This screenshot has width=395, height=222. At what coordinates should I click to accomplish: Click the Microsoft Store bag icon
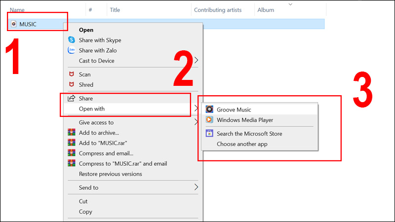pyautogui.click(x=209, y=133)
